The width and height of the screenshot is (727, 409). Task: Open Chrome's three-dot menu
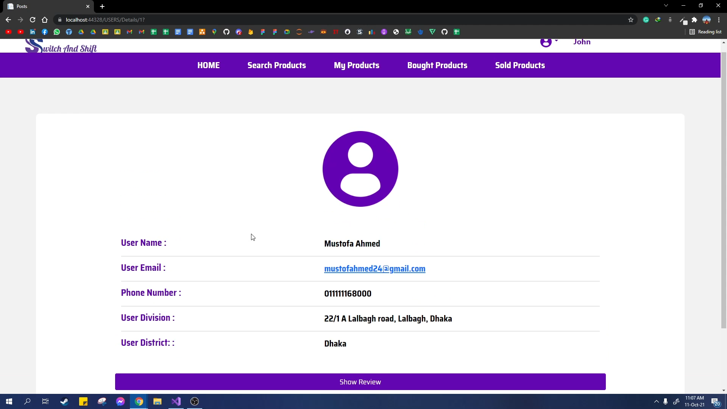pyautogui.click(x=719, y=20)
